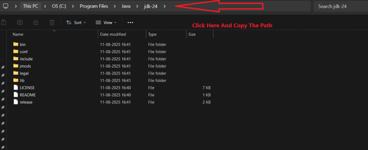Select the LICENSE file name

pos(27,88)
